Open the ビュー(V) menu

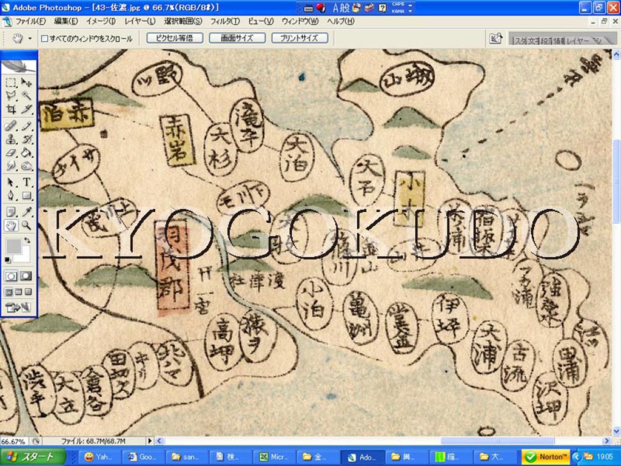pos(261,21)
